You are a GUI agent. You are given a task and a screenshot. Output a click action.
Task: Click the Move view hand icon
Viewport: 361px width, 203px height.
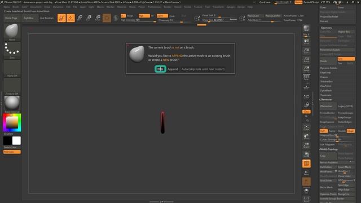(x=306, y=136)
